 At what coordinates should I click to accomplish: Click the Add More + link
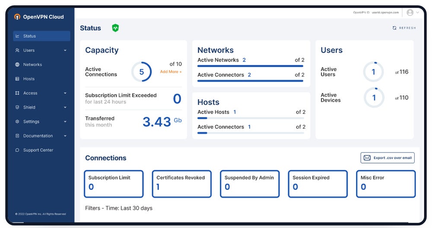tap(171, 72)
